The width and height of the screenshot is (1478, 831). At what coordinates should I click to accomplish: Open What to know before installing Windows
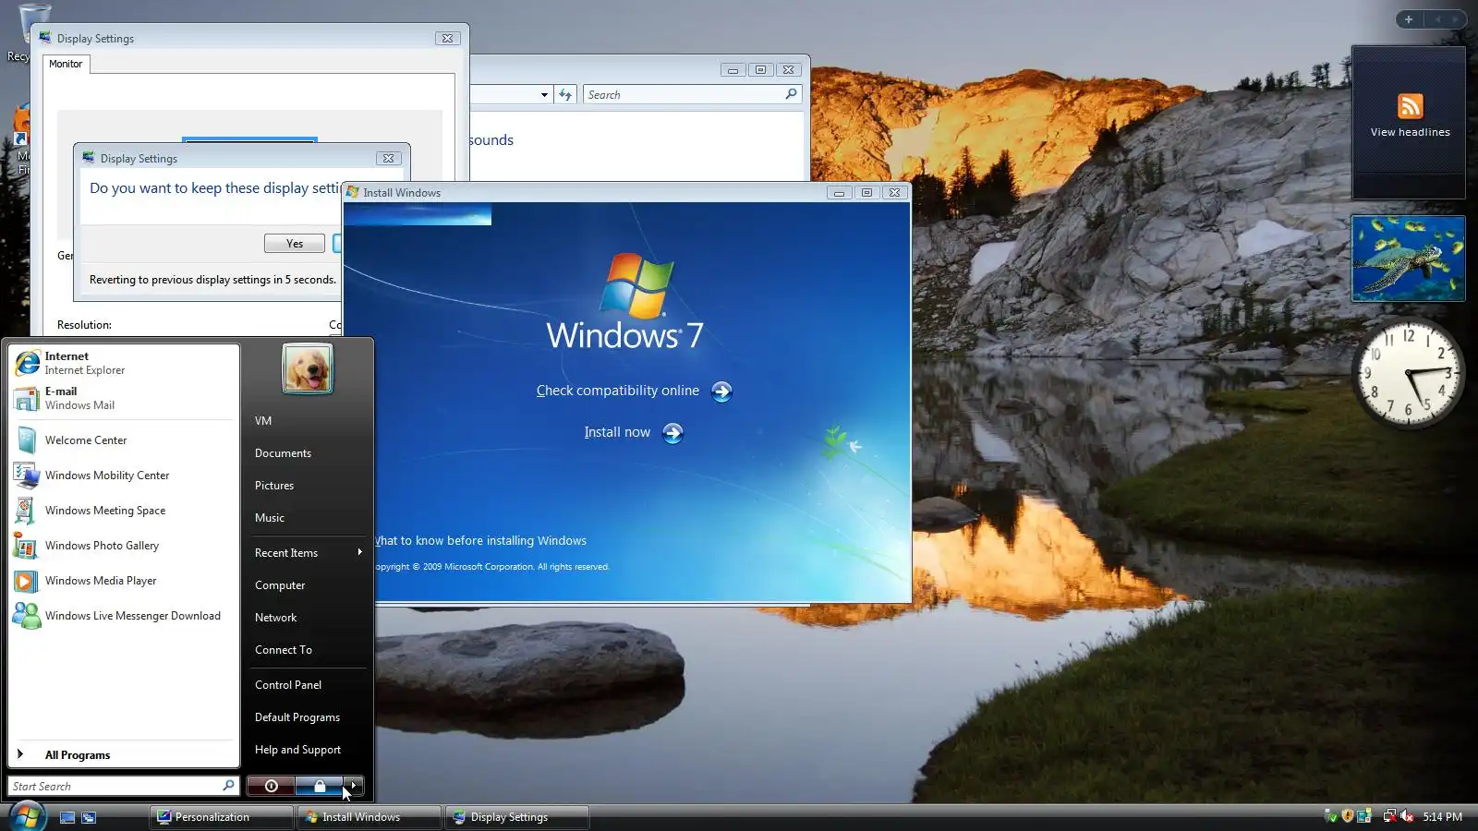click(x=480, y=541)
